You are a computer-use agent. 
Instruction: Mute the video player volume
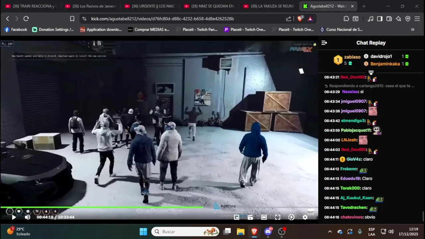(28, 217)
